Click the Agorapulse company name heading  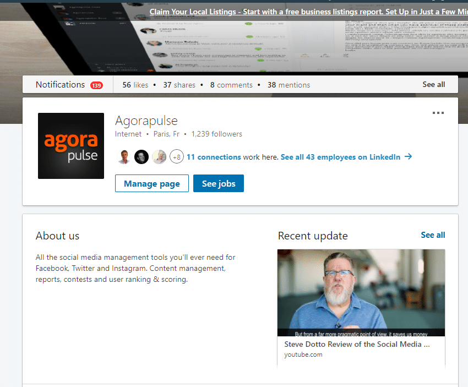[146, 121]
